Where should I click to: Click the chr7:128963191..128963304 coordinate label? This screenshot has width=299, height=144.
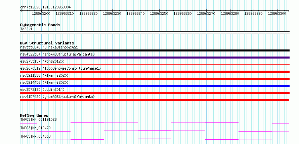(45, 7)
